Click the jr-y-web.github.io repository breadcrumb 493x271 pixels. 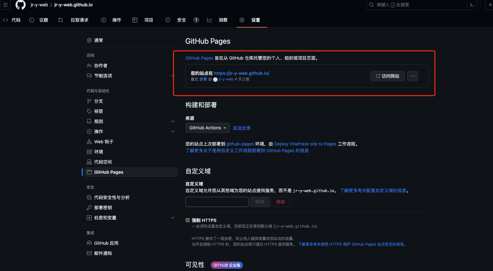pyautogui.click(x=73, y=5)
